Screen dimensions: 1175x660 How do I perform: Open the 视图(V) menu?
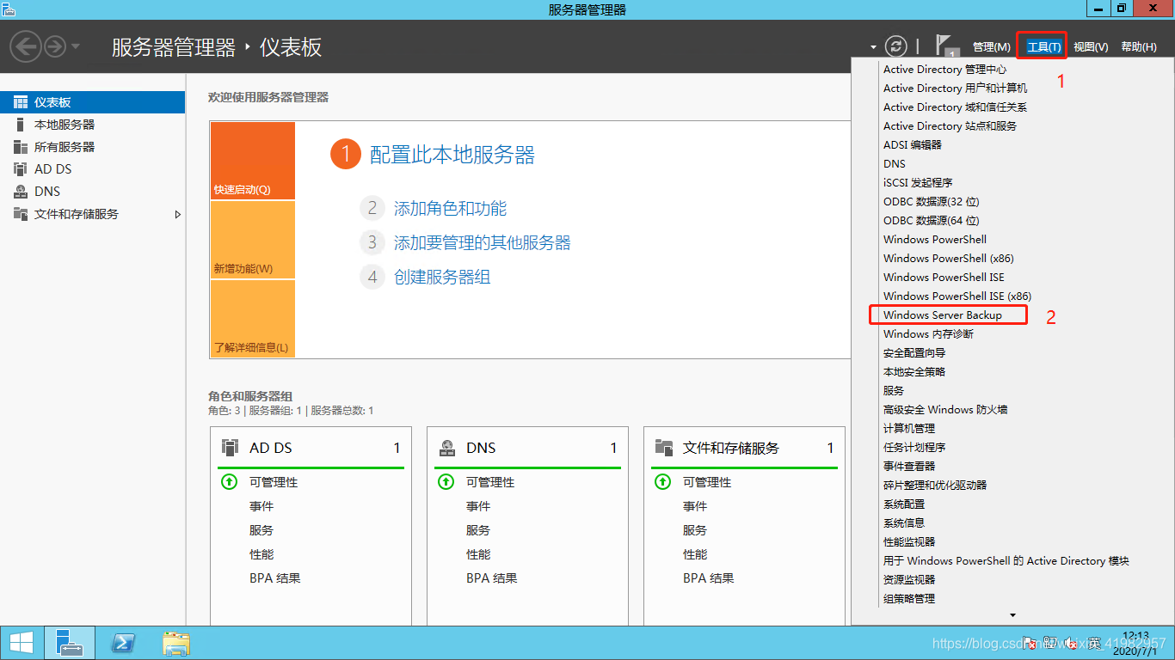[1091, 47]
